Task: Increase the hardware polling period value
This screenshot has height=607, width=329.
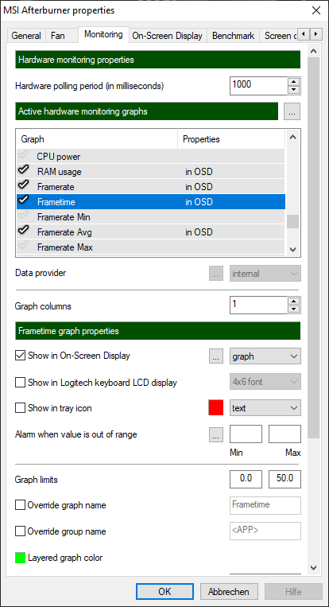Action: coord(294,82)
